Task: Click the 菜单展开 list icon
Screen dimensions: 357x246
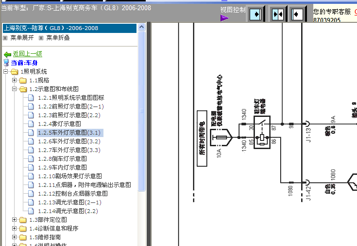Action: click(5, 38)
